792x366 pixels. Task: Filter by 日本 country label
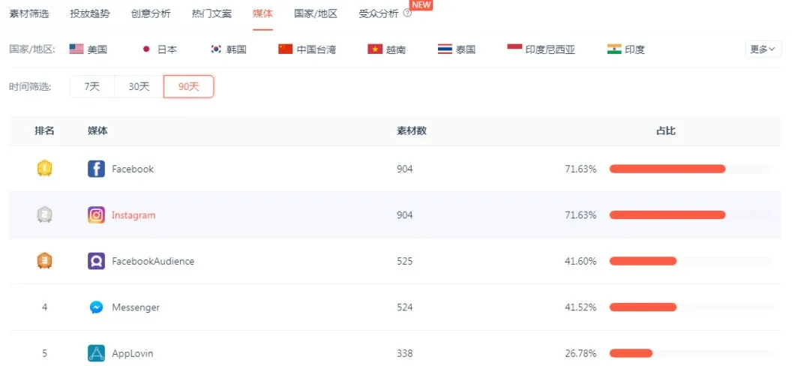(x=167, y=49)
